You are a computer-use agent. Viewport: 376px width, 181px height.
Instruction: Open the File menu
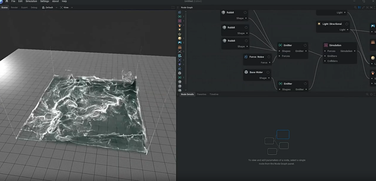[13, 1]
